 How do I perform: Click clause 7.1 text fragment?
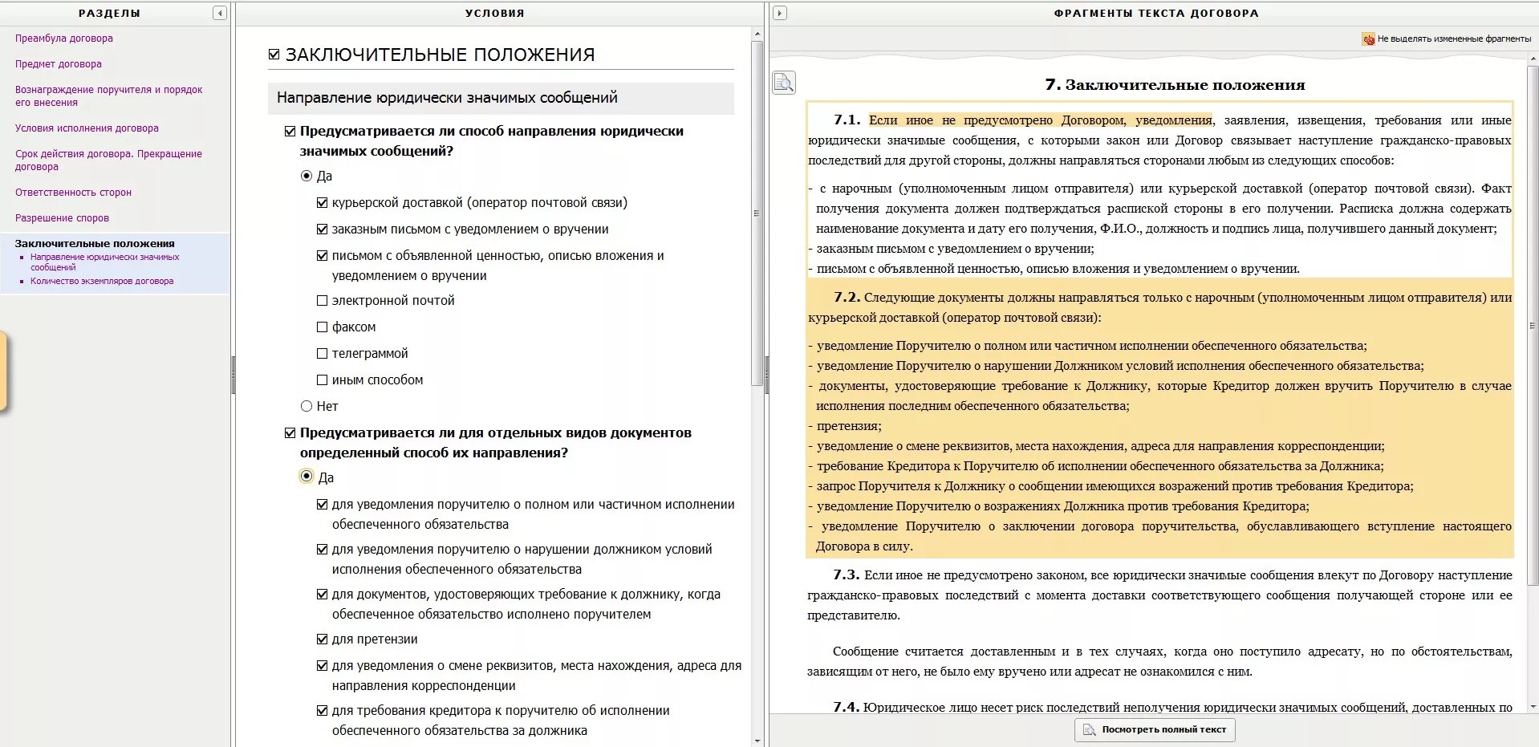1159,190
